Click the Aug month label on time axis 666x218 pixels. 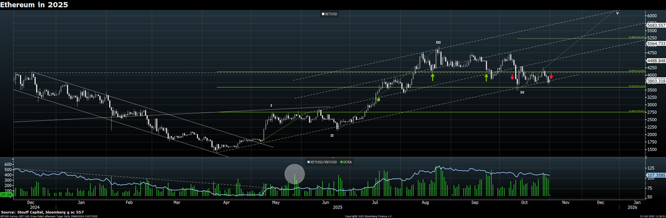[x=425, y=203]
